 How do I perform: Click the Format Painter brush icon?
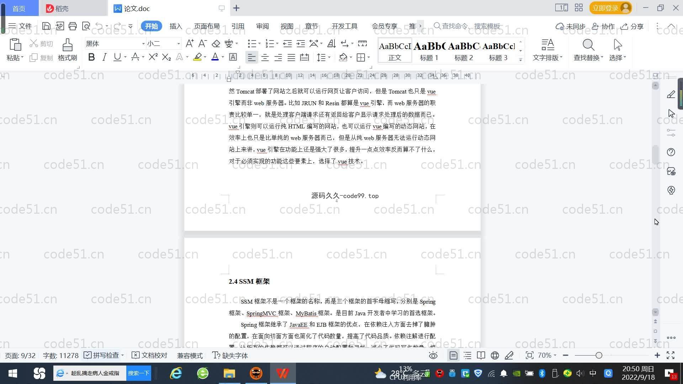67,45
